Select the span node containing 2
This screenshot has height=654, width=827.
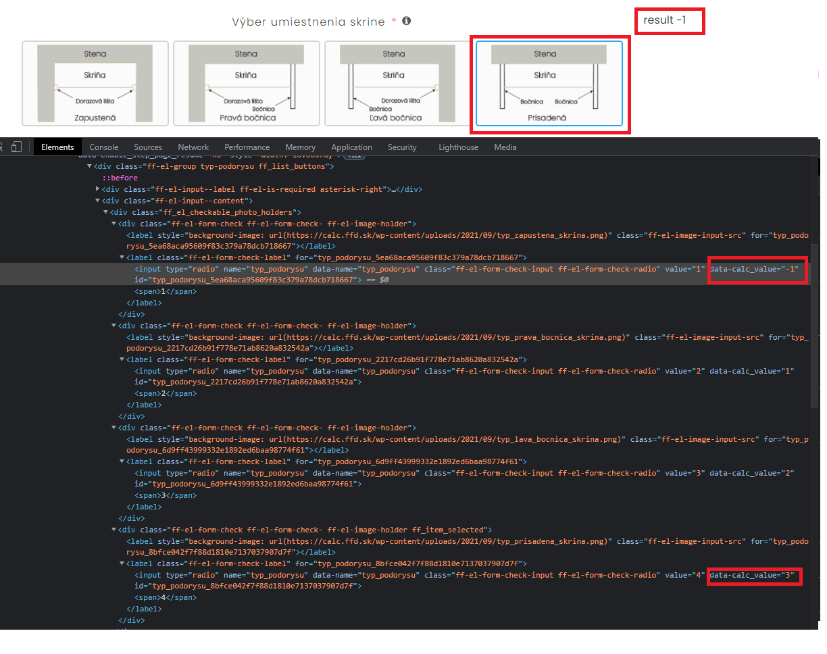(x=166, y=393)
